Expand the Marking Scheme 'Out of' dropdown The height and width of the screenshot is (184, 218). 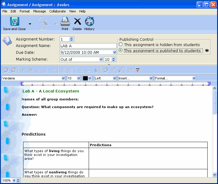(x=101, y=59)
